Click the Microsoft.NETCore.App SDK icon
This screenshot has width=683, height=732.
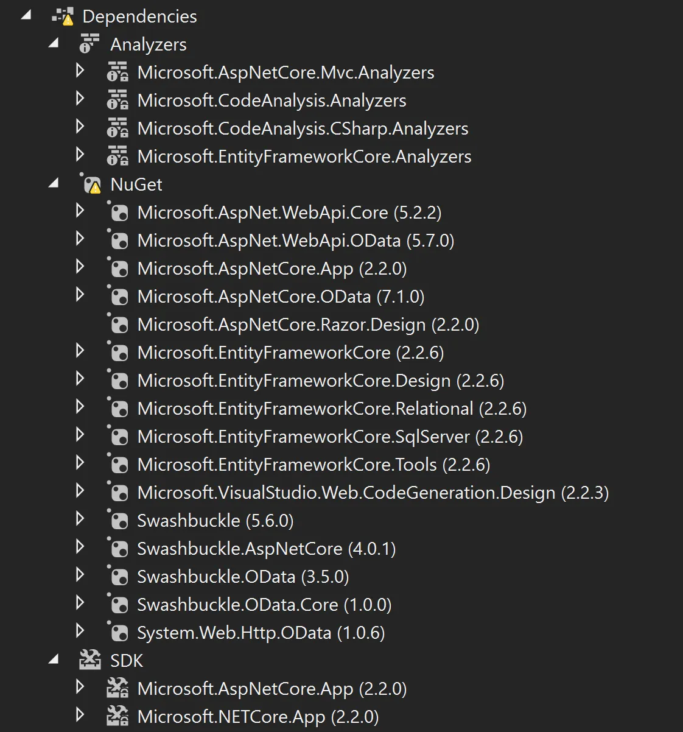click(117, 716)
